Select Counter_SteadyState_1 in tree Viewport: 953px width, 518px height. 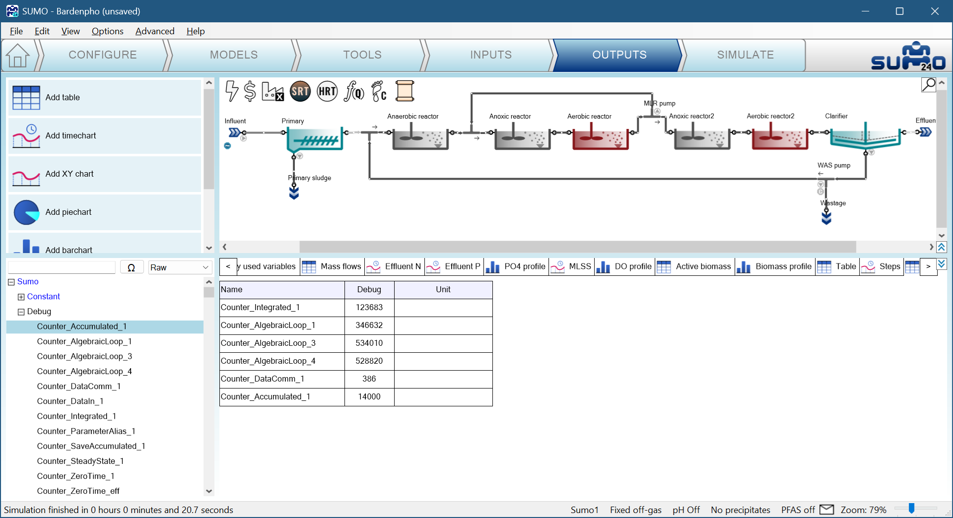(80, 461)
